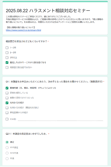111x167 pixels.
Task: Check 研修を検討している option
Action: pos(7,93)
